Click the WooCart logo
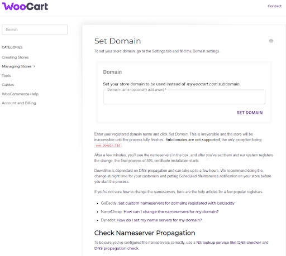This screenshot has width=286, height=256. pyautogui.click(x=25, y=6)
